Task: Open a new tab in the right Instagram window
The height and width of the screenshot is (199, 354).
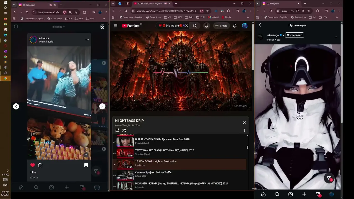Action: pyautogui.click(x=305, y=4)
